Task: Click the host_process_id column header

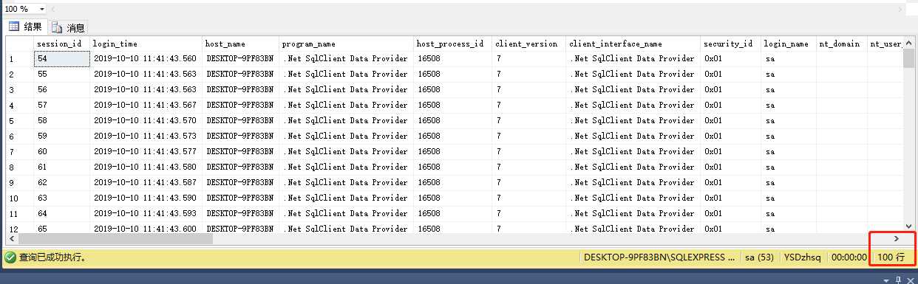Action: click(452, 44)
